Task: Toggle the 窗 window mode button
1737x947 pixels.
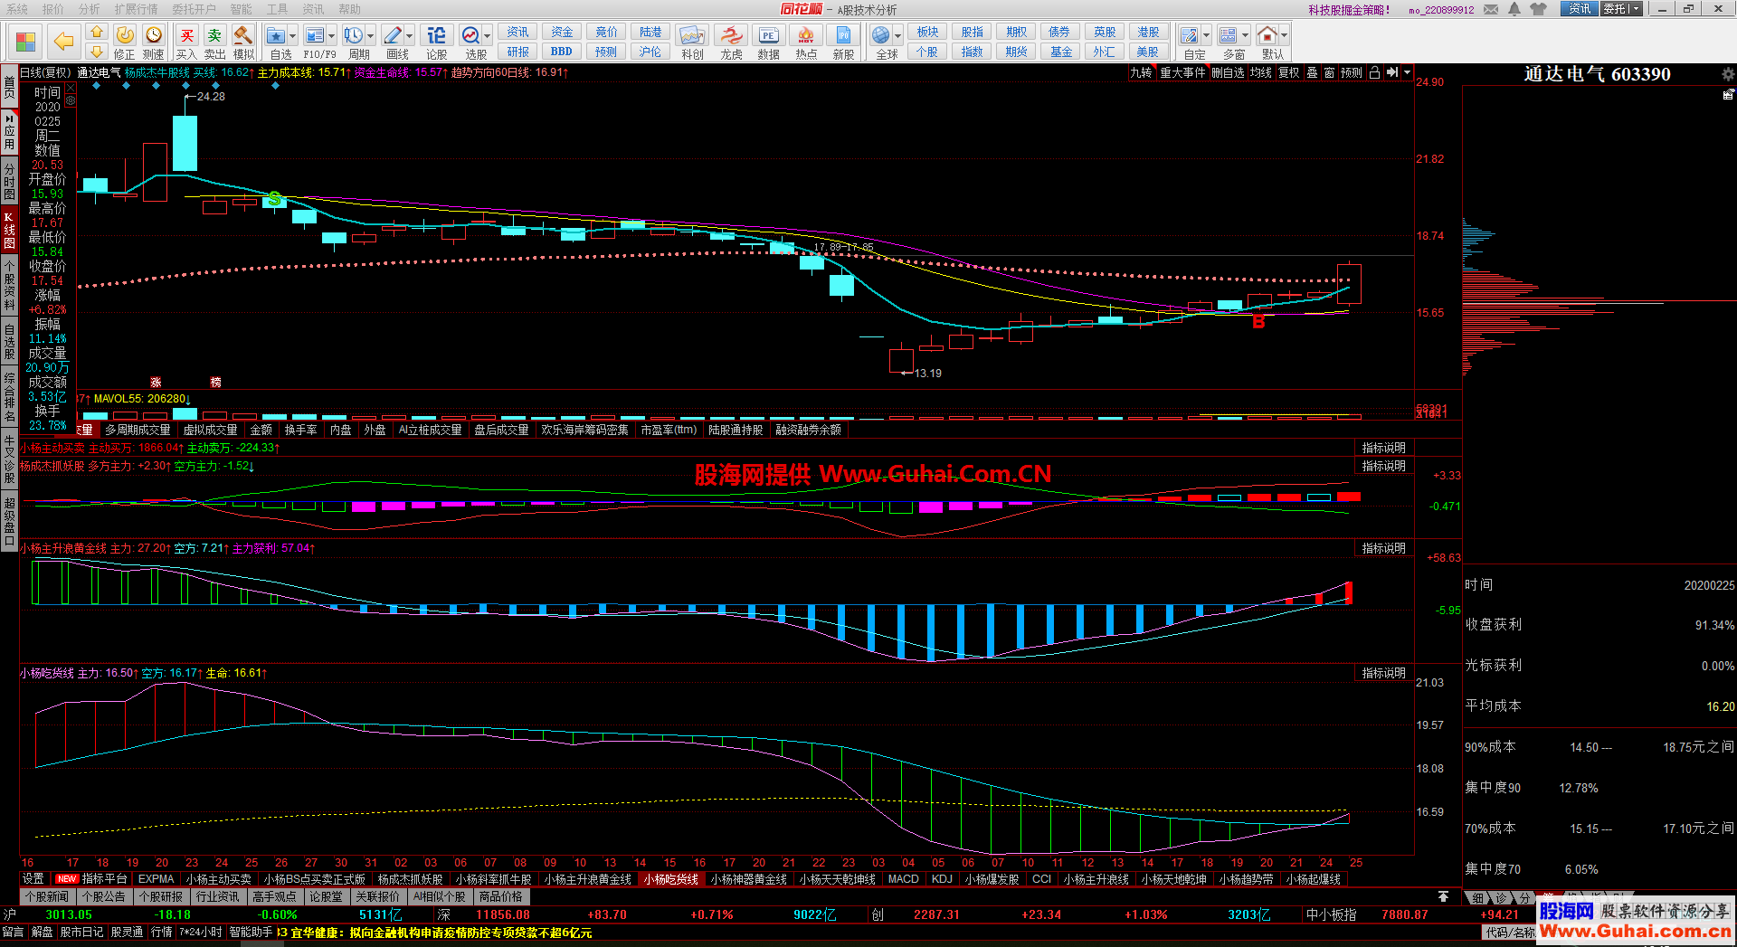Action: tap(1329, 73)
